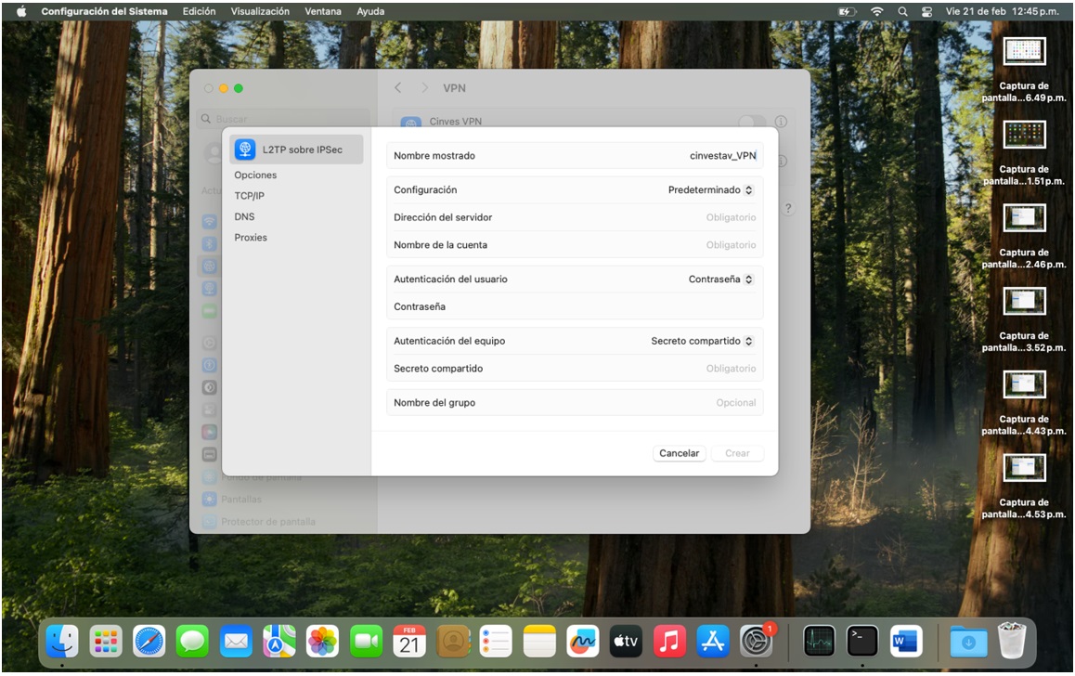Open Microsoft Word from the dock
The image size is (1075, 676).
click(905, 641)
